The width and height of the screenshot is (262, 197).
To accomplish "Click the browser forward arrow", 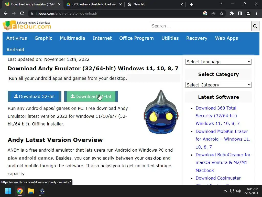I will (14, 13).
